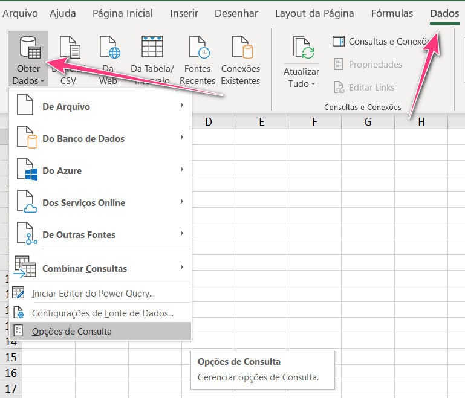This screenshot has width=465, height=398.
Task: Click the Power Query editor pencil icon
Action: pyautogui.click(x=18, y=292)
